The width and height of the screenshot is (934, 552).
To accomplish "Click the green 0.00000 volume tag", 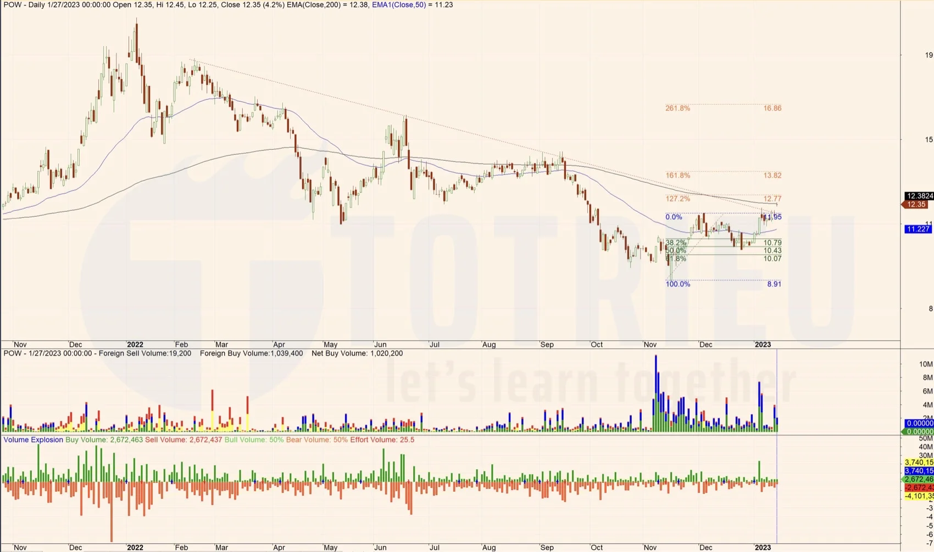I will click(916, 431).
